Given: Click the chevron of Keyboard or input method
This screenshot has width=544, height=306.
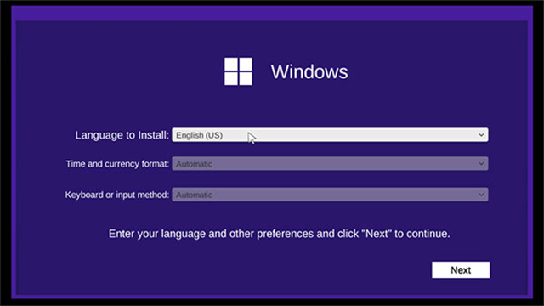Looking at the screenshot, I should (x=481, y=195).
